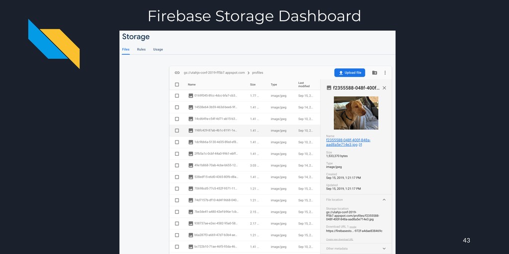Screen dimensions: 509x254
Task: Sort the table by Name column header
Action: [x=191, y=84]
